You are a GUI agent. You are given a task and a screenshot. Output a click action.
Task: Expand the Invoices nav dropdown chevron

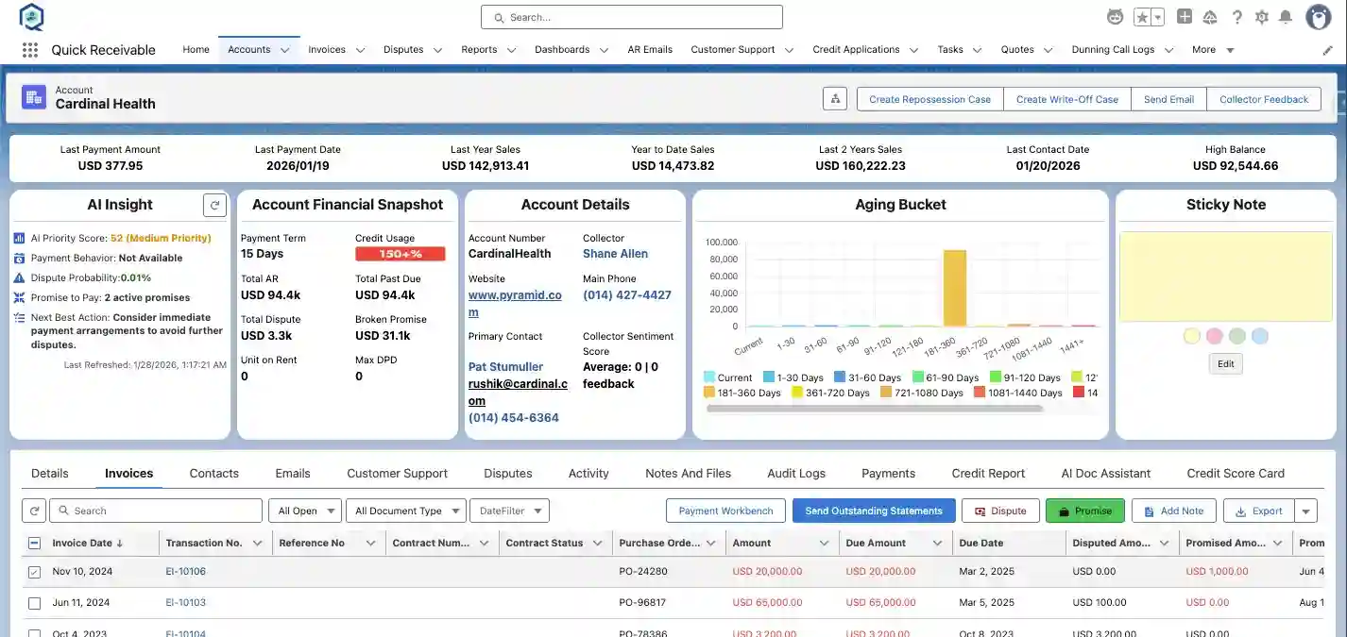(x=360, y=50)
